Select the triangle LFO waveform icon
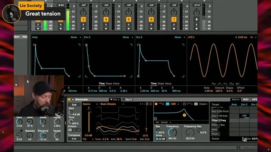 click(x=219, y=84)
